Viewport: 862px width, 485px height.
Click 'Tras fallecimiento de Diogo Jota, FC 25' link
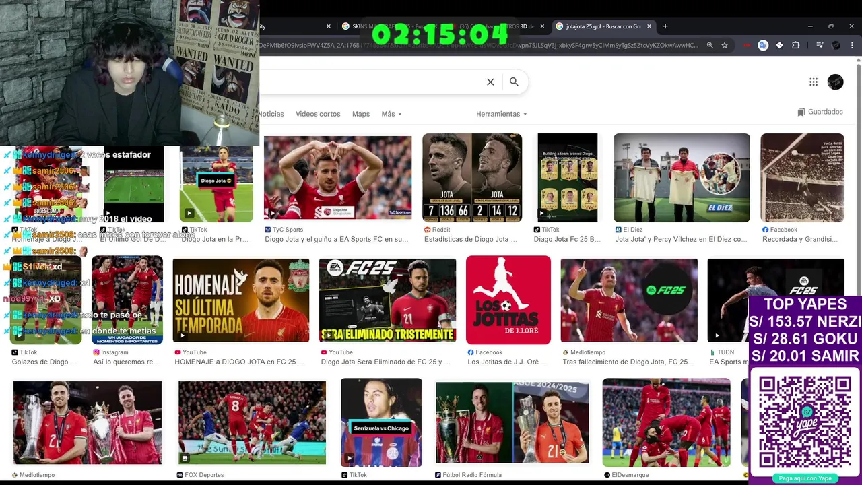click(628, 362)
